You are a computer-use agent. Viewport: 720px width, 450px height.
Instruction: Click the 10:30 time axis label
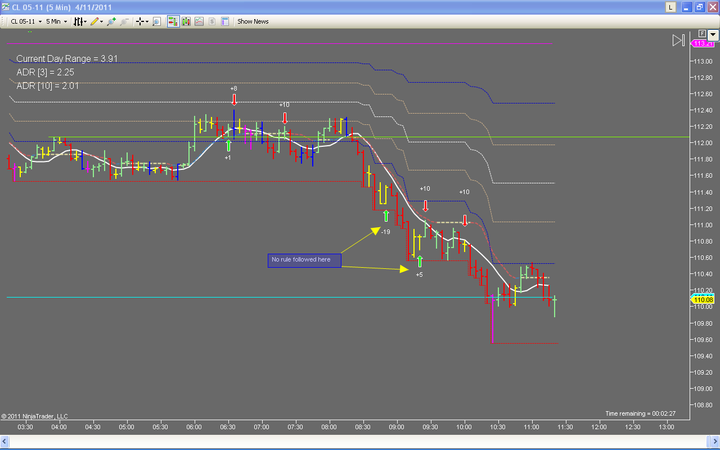[x=498, y=427]
